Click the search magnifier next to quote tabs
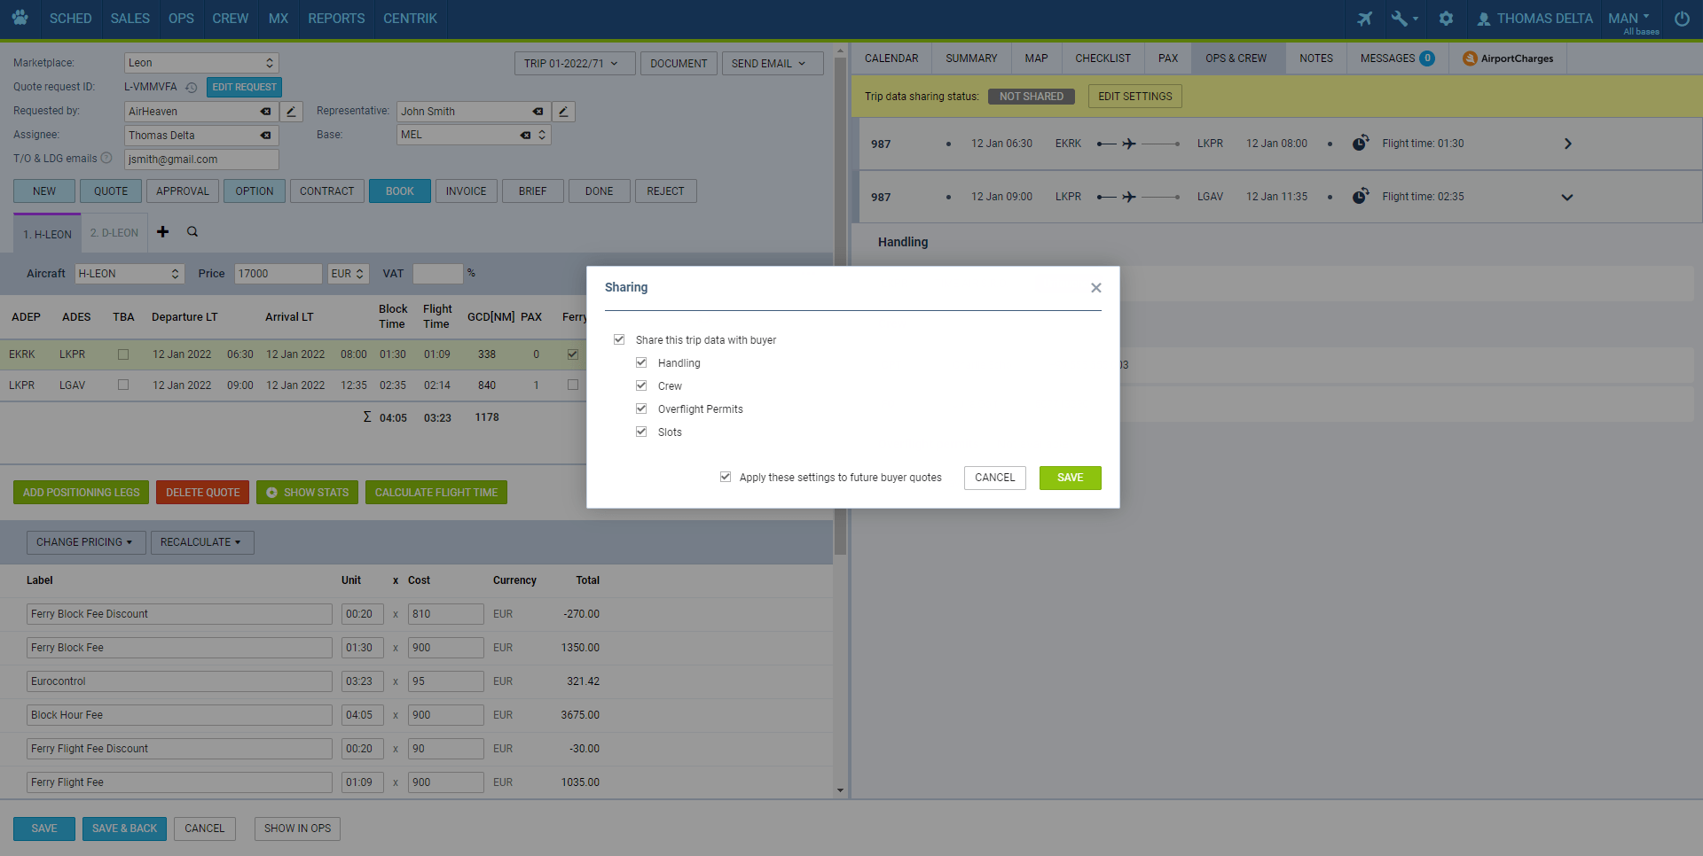Image resolution: width=1703 pixels, height=856 pixels. point(192,232)
